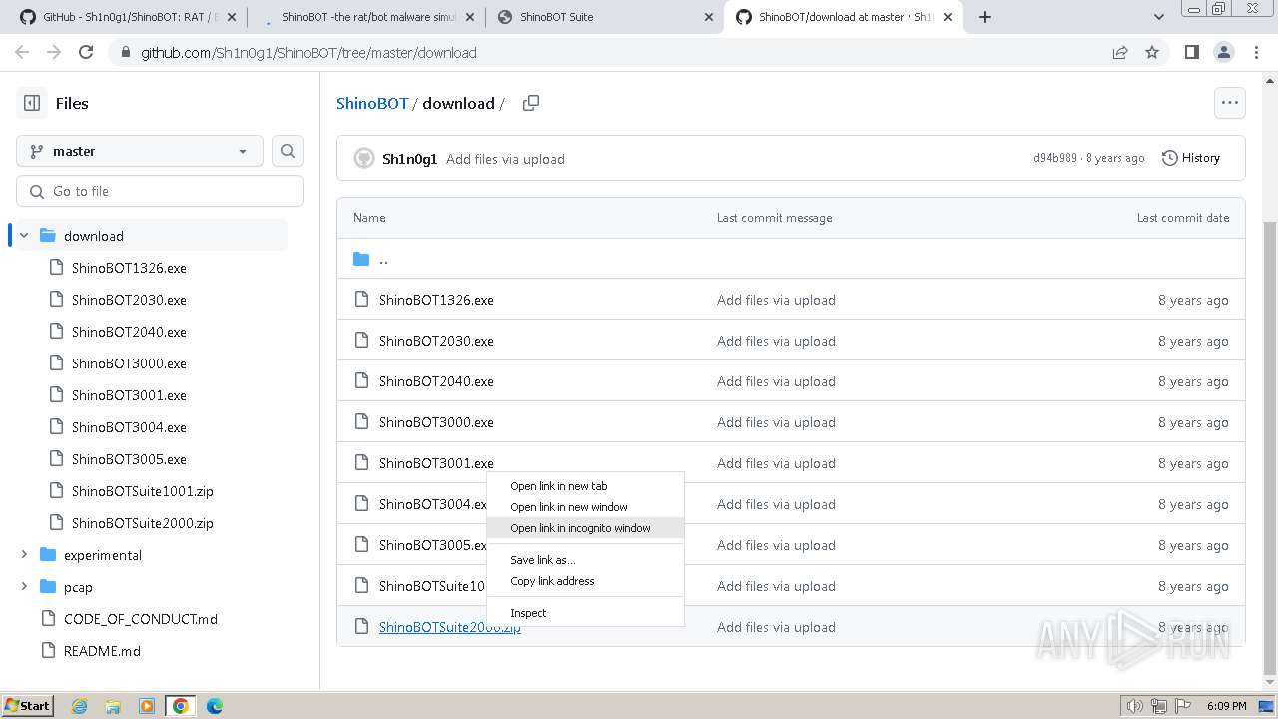Open a new browser tab

tap(985, 17)
